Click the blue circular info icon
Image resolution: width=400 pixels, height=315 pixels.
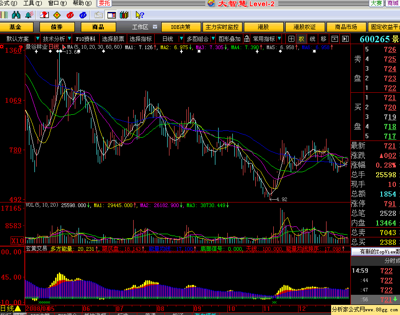83,15
